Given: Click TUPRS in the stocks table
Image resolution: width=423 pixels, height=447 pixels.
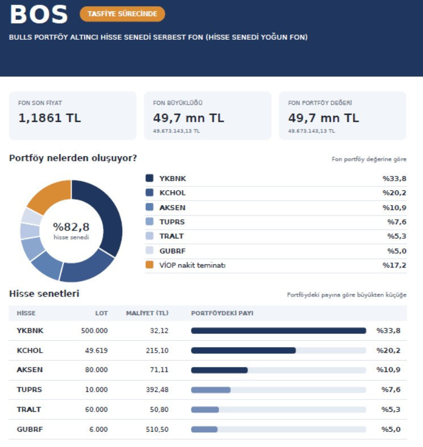Looking at the screenshot, I should click(29, 390).
